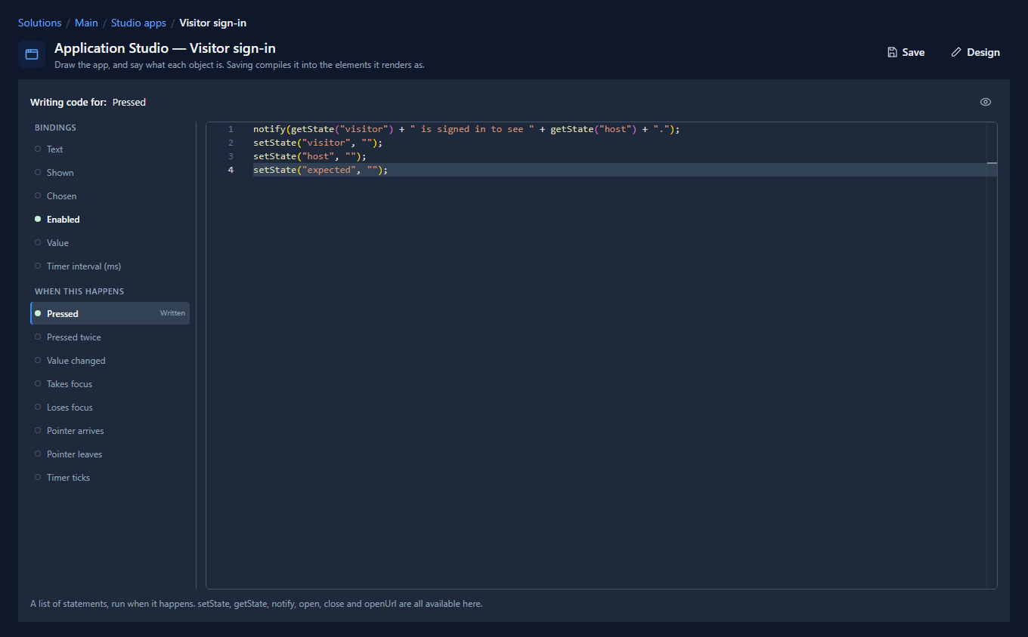
Task: Open the Enabled binding
Action: click(110, 220)
